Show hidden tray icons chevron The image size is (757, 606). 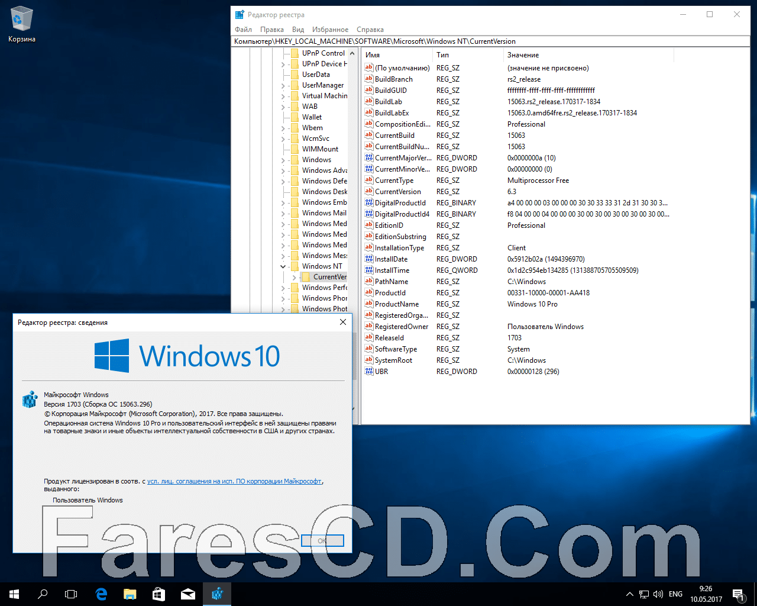[x=630, y=594]
